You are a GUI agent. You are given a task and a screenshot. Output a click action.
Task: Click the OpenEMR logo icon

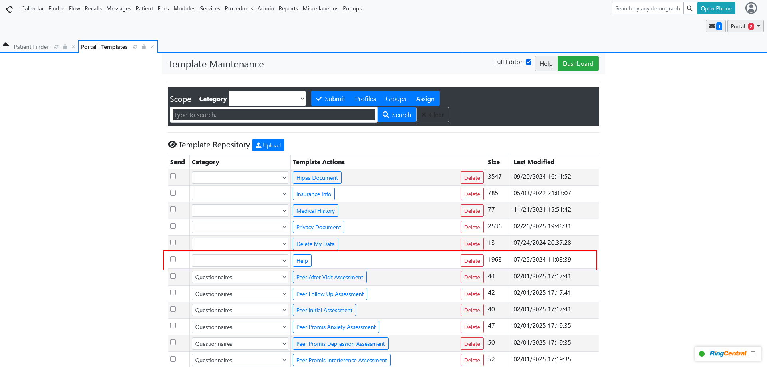point(10,9)
